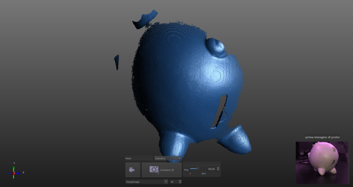
Task: Increment the 20 value using its up arrow
Action: (x=180, y=181)
